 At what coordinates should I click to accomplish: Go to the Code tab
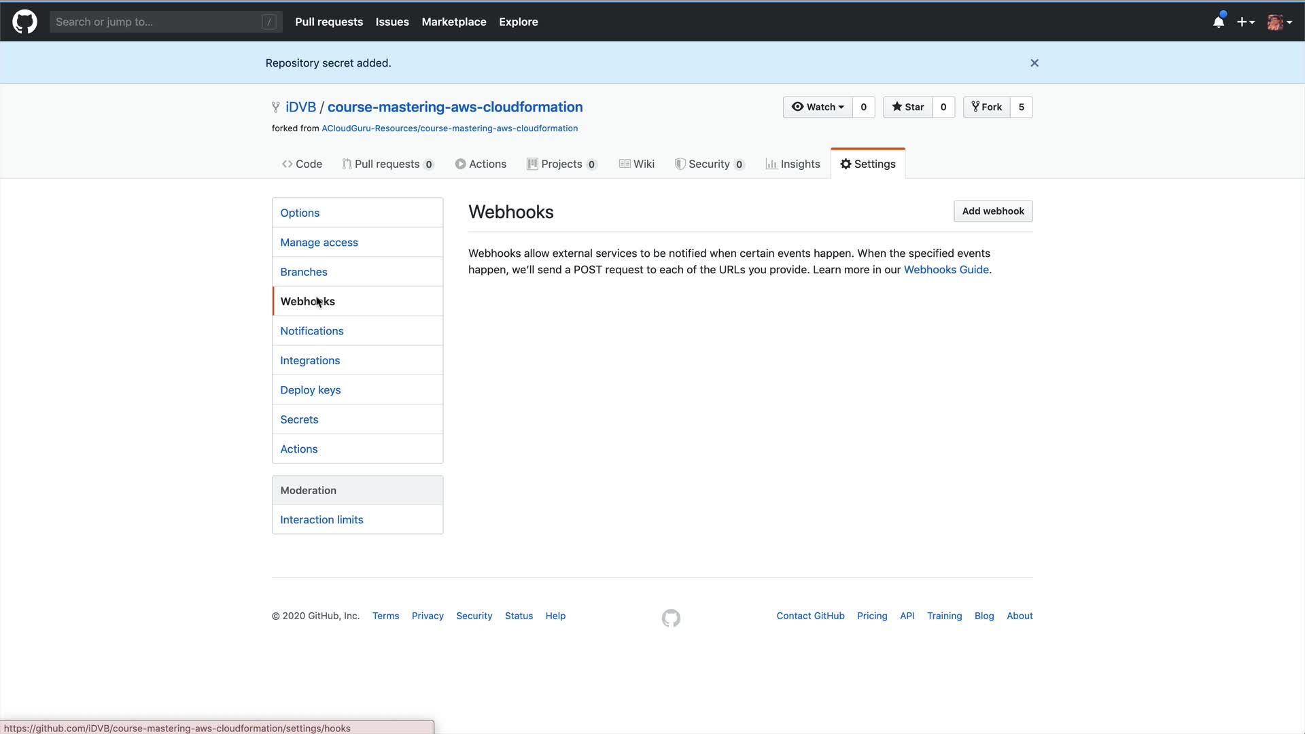[302, 164]
